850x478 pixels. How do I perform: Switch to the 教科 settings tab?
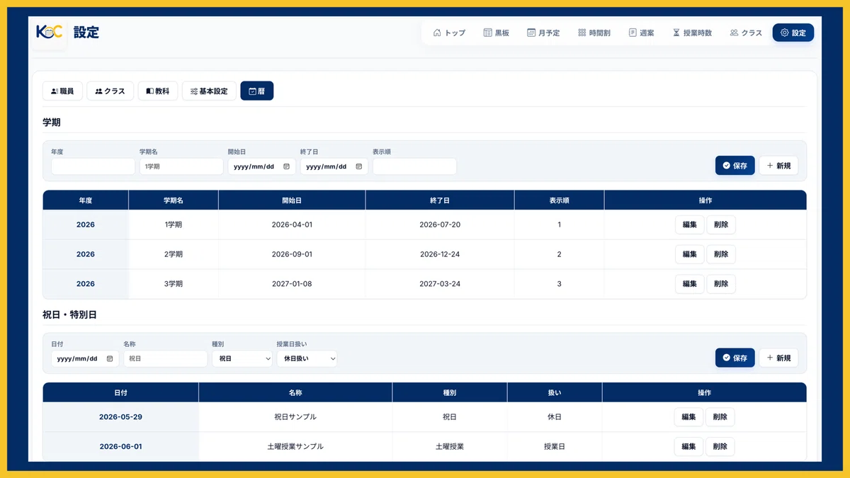click(158, 91)
